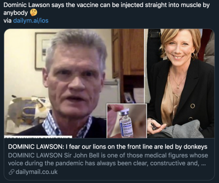
Task: Select the vaccine vial inset image
Action: pyautogui.click(x=127, y=121)
